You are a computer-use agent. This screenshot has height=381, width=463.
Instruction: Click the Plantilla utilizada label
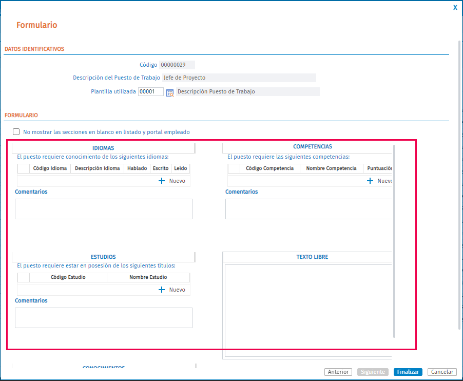click(x=113, y=91)
